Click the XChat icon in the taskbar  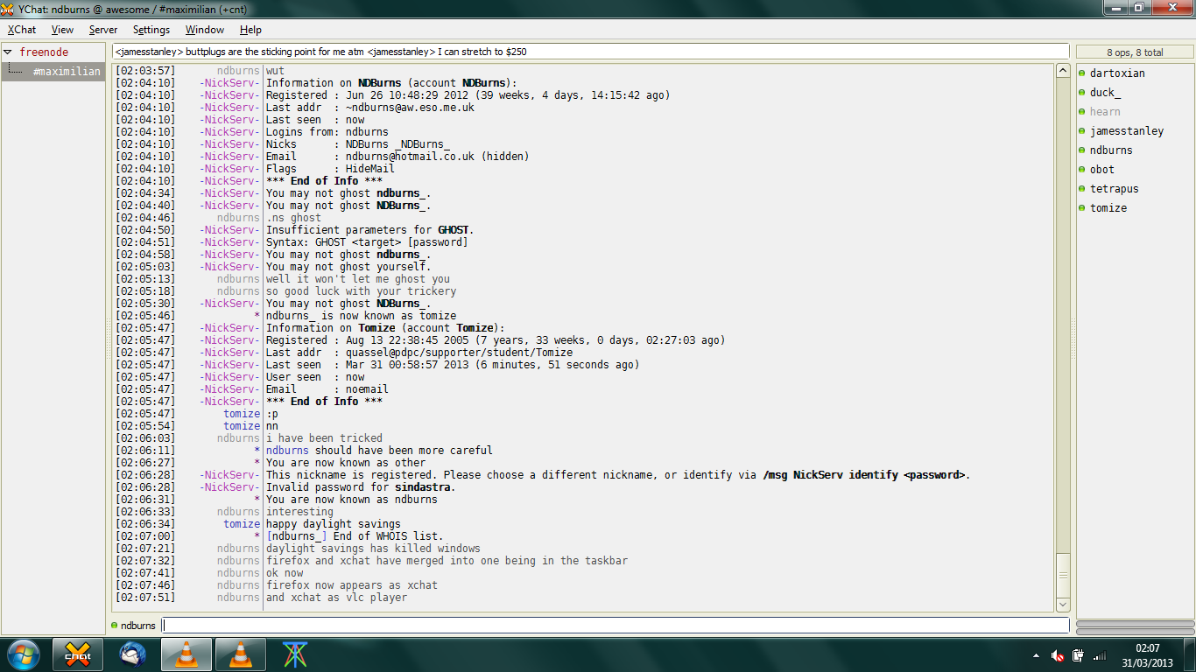(78, 654)
